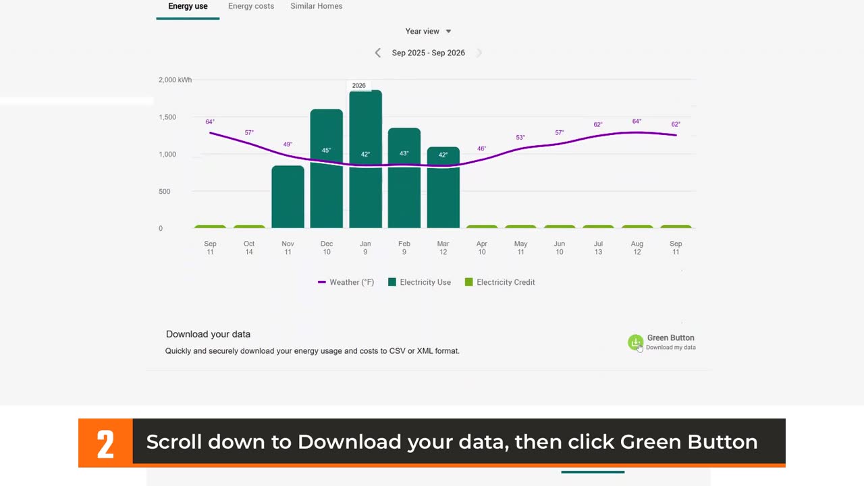864x486 pixels.
Task: Select the March electricity use bar
Action: click(x=443, y=188)
